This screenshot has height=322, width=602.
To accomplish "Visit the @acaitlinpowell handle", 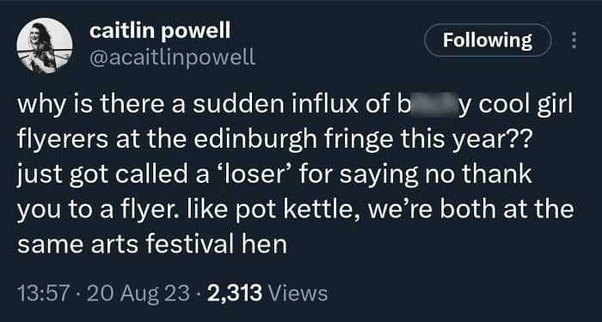I will click(172, 58).
